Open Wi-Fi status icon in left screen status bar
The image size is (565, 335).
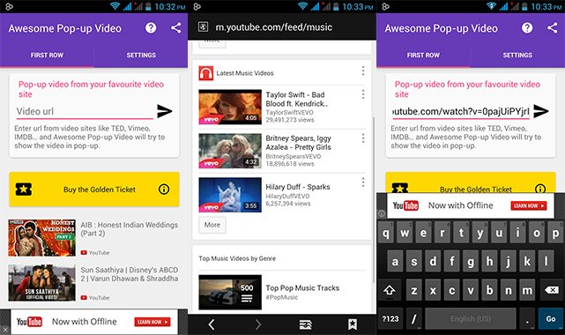point(115,6)
